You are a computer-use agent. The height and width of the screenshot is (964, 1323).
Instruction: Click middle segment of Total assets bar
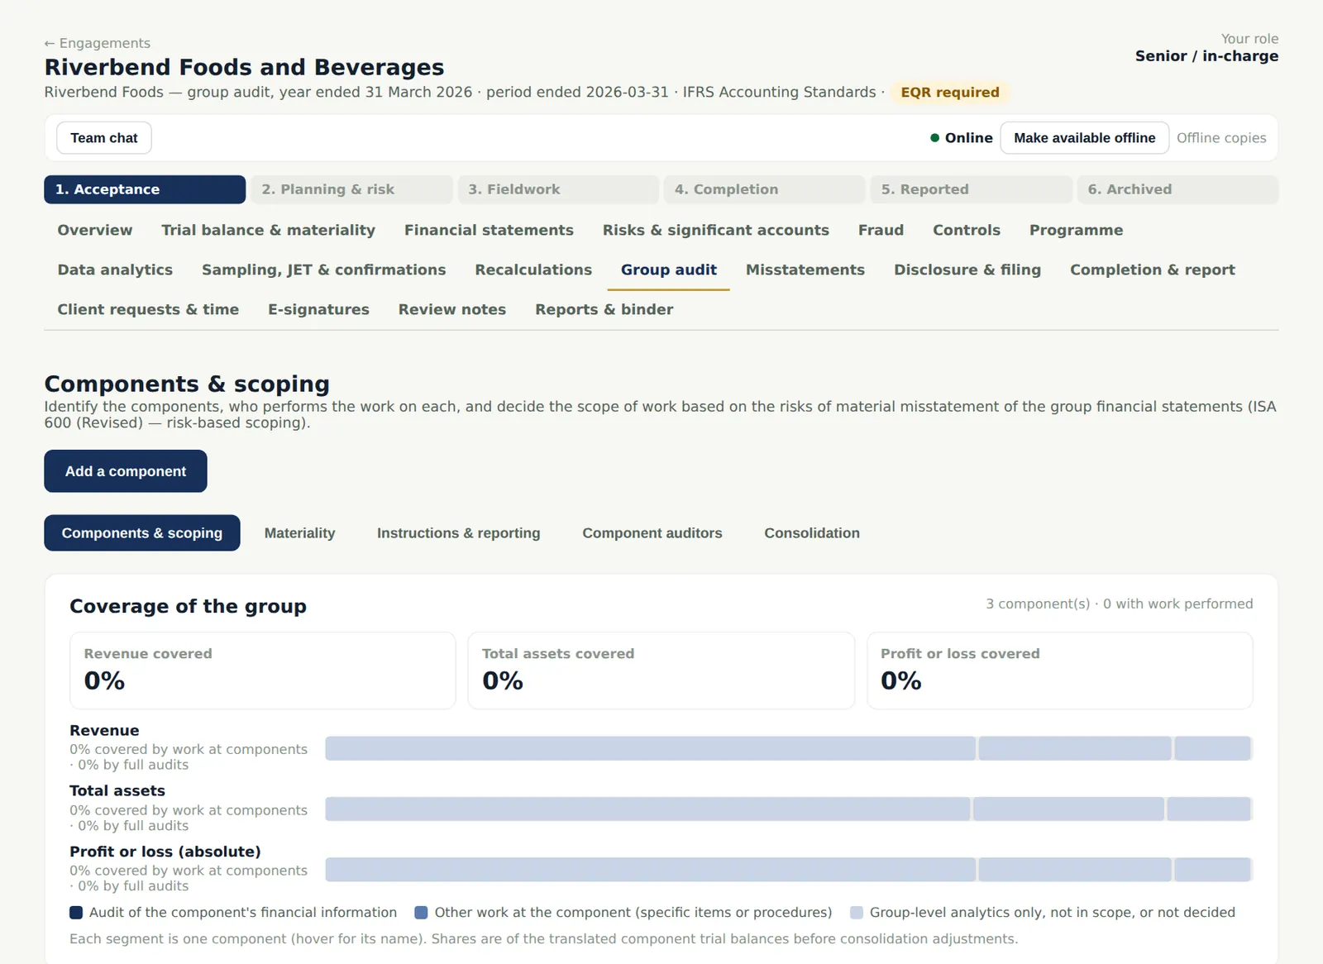point(1068,809)
